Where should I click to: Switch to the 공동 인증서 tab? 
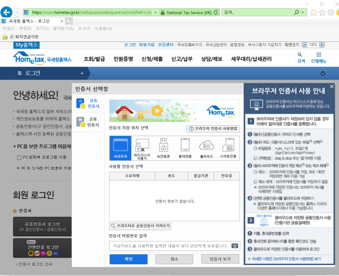coord(88,103)
